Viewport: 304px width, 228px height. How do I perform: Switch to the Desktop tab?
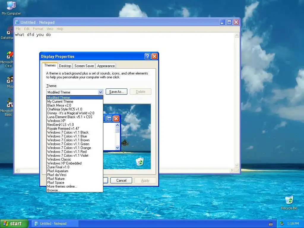tap(65, 66)
